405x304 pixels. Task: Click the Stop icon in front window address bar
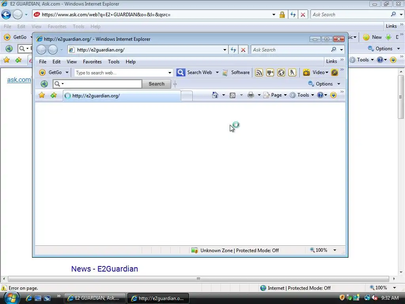[x=243, y=50]
